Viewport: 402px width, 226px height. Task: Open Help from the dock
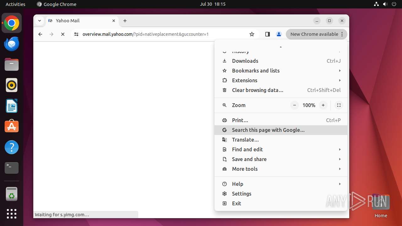point(12,147)
